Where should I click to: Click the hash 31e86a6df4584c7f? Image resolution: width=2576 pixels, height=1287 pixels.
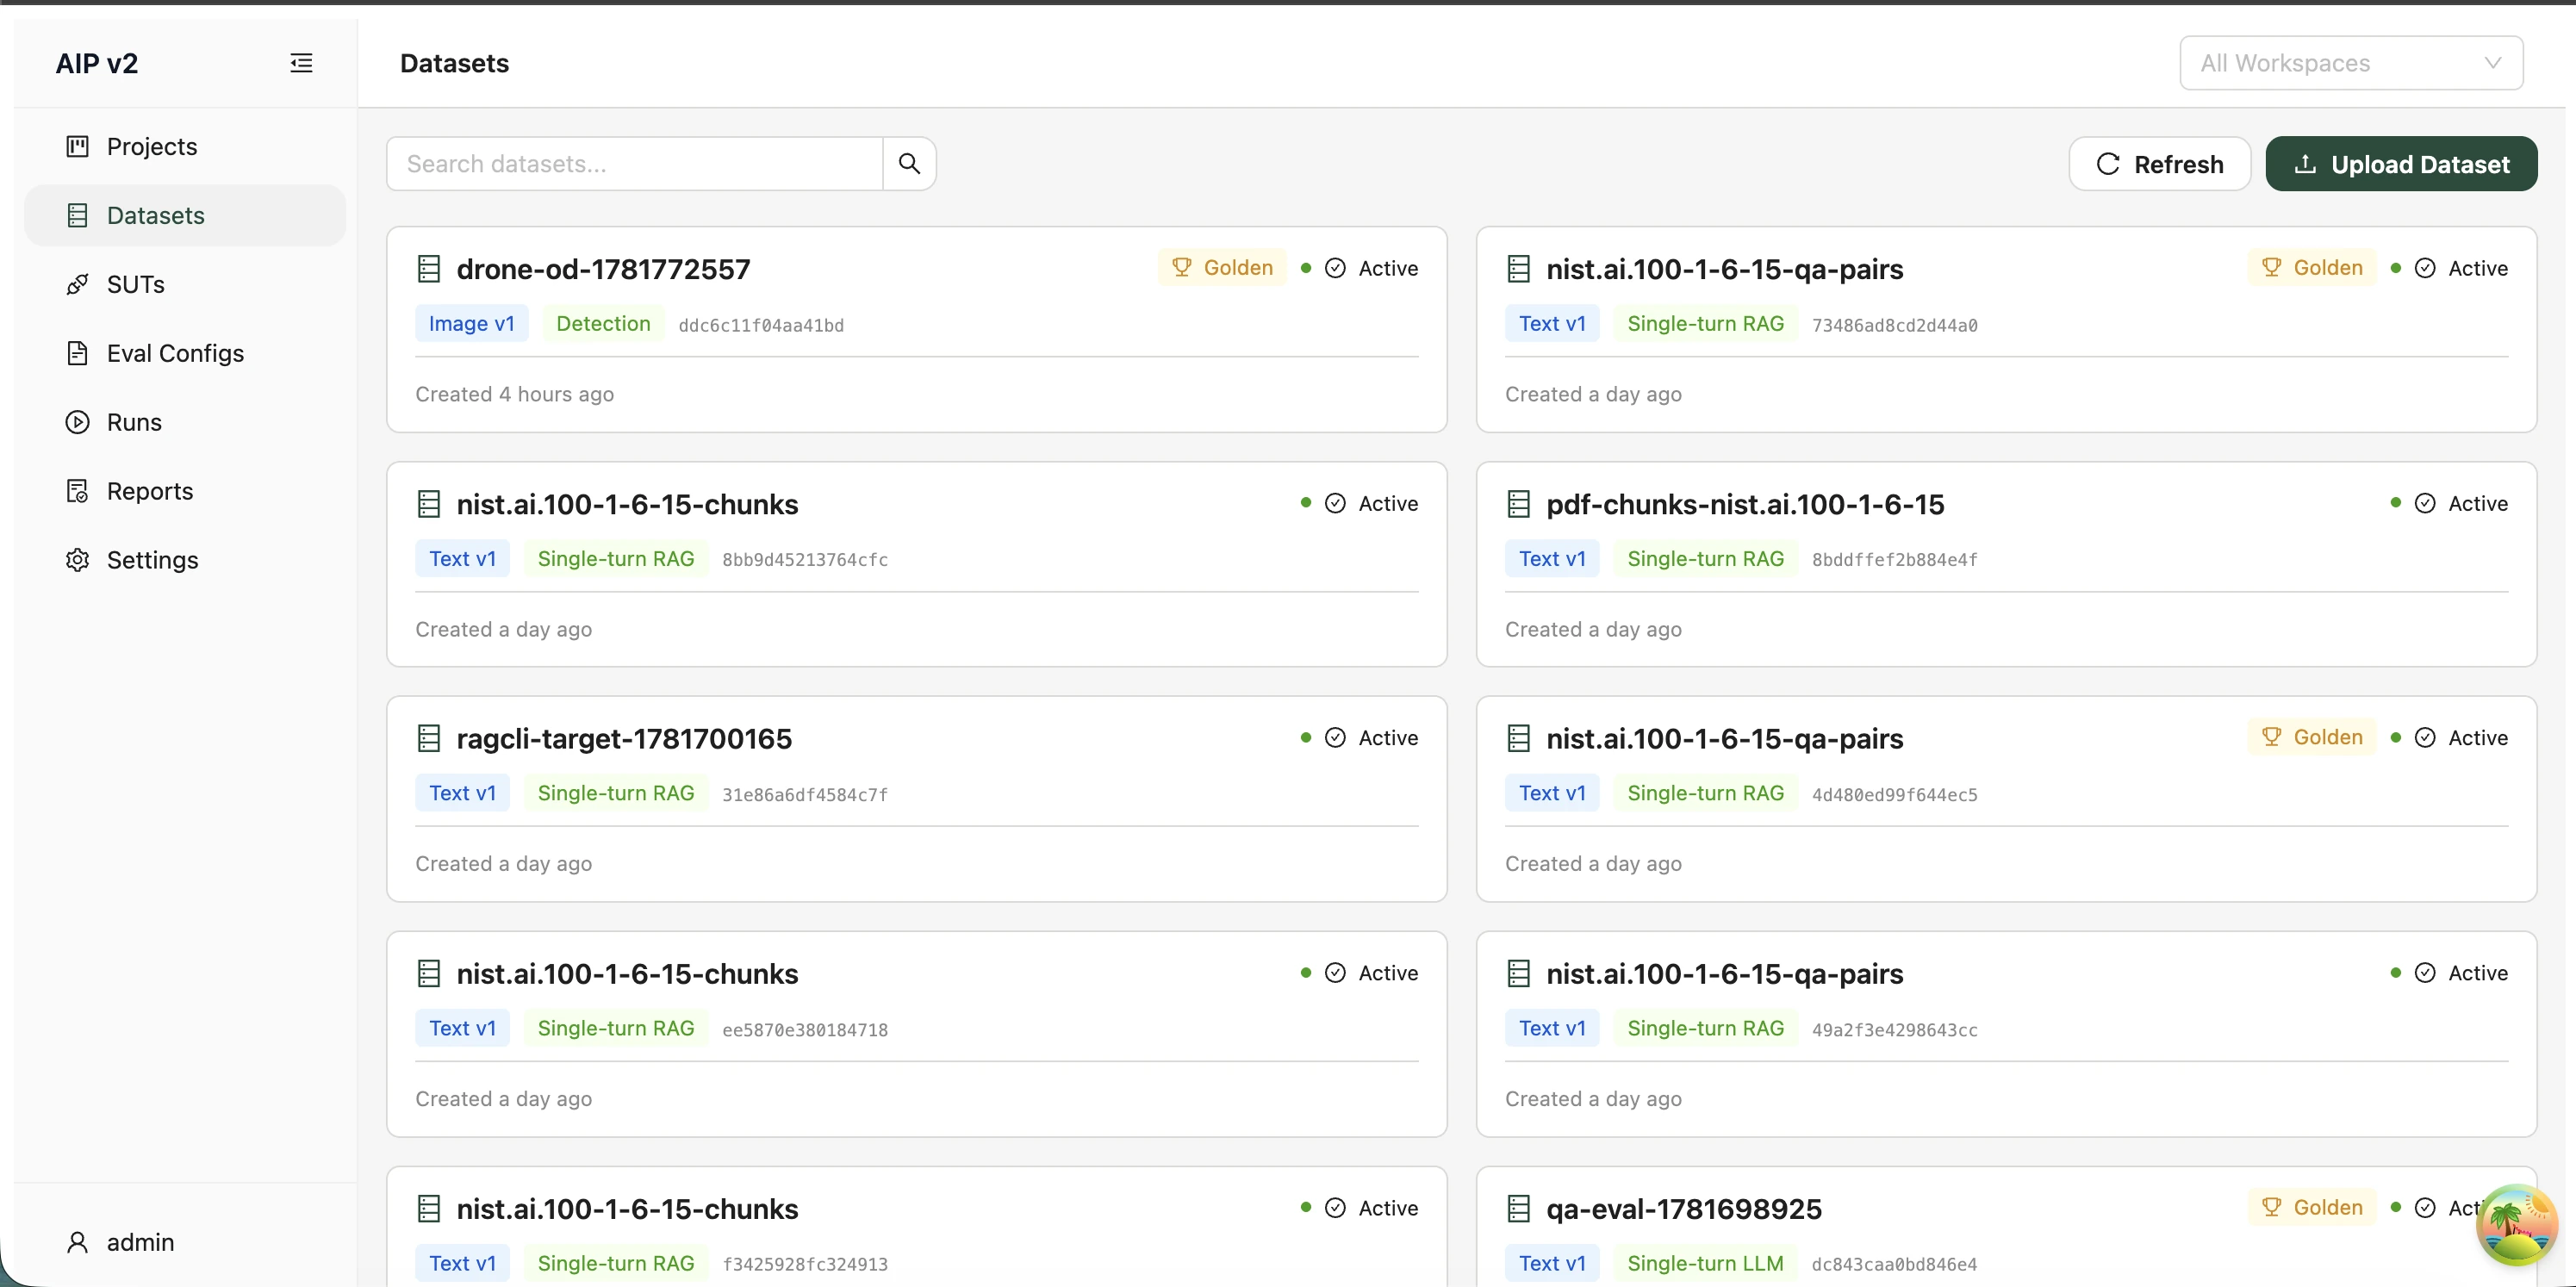point(805,795)
